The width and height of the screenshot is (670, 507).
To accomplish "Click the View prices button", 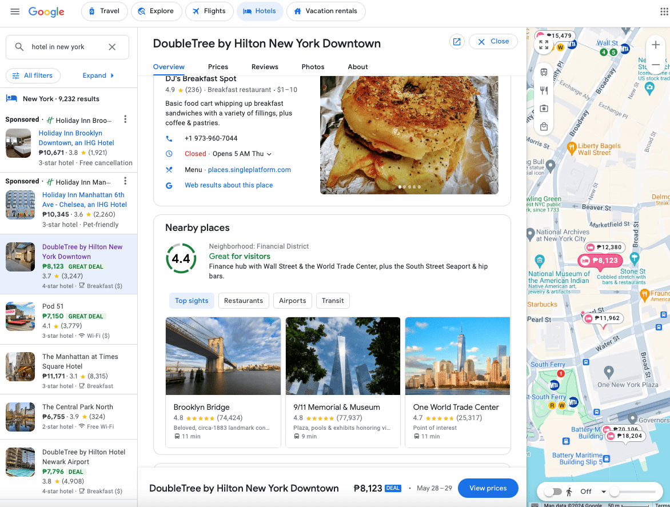I will 488,488.
